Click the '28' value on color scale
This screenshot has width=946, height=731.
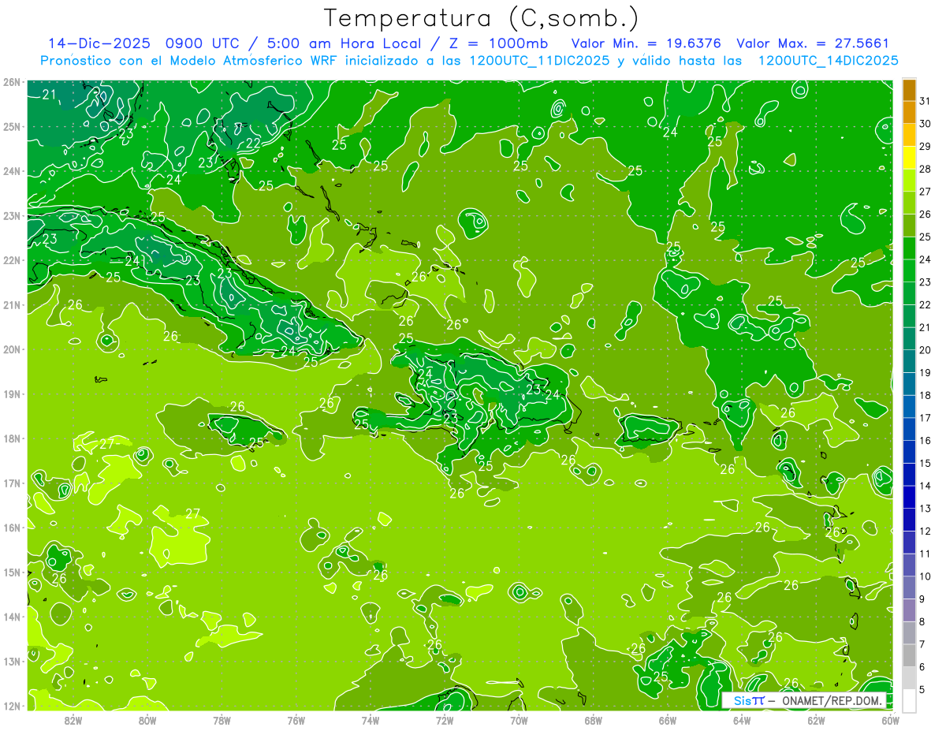[x=925, y=169]
